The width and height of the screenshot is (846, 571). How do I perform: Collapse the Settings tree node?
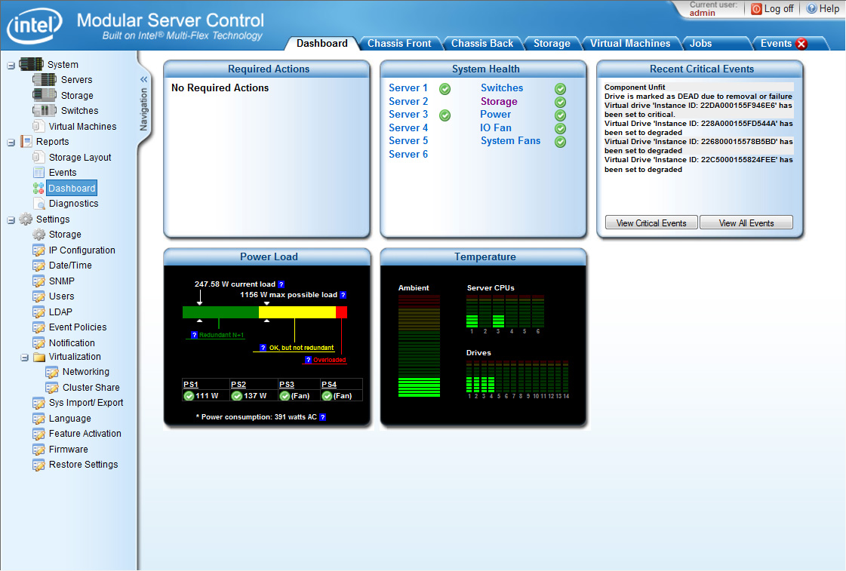tap(11, 220)
